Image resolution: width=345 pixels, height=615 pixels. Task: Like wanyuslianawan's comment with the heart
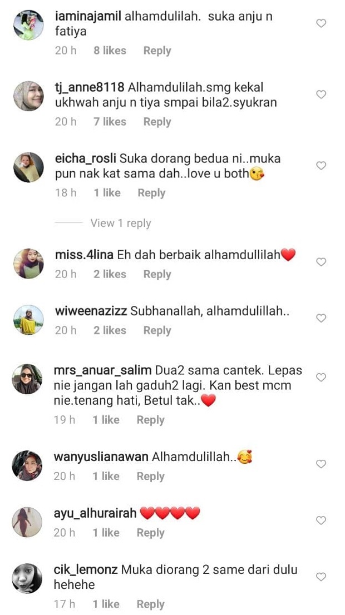coord(321,464)
